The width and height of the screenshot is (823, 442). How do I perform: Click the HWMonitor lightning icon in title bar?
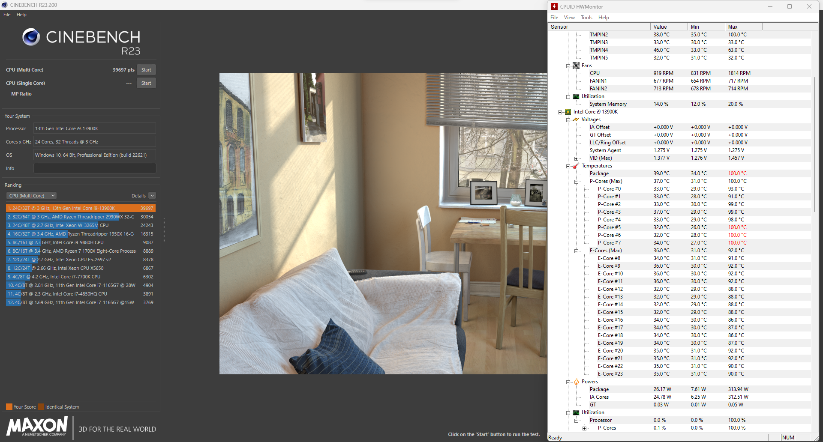tap(554, 6)
